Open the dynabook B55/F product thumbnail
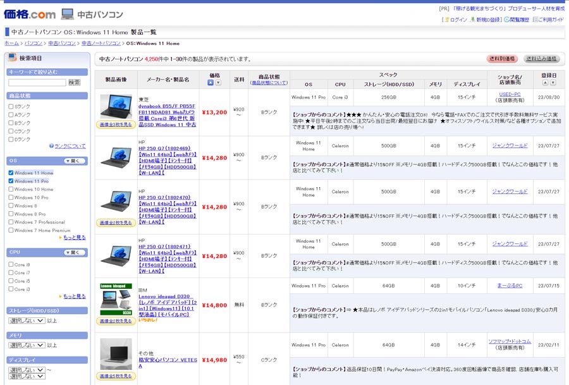This screenshot has height=385, width=569. (116, 107)
